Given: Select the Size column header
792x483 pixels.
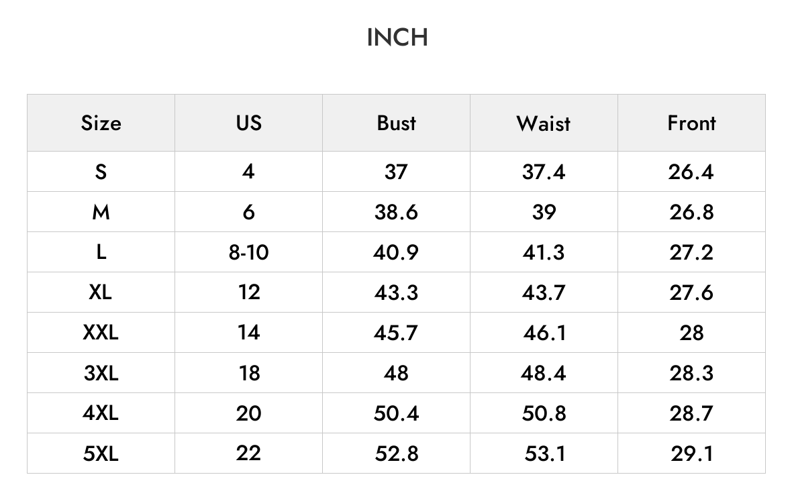Looking at the screenshot, I should pos(101,123).
